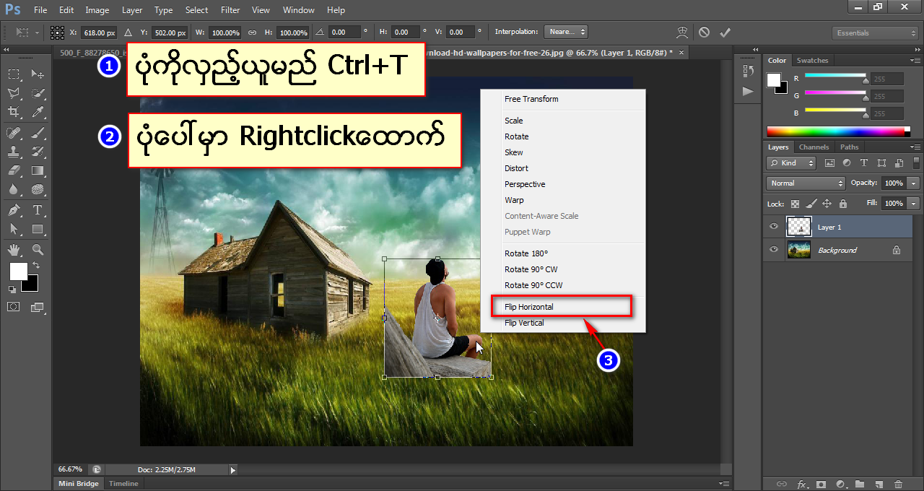Select the Eraser tool
This screenshot has width=924, height=491.
14,170
